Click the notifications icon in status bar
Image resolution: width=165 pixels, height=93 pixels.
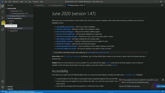163,91
